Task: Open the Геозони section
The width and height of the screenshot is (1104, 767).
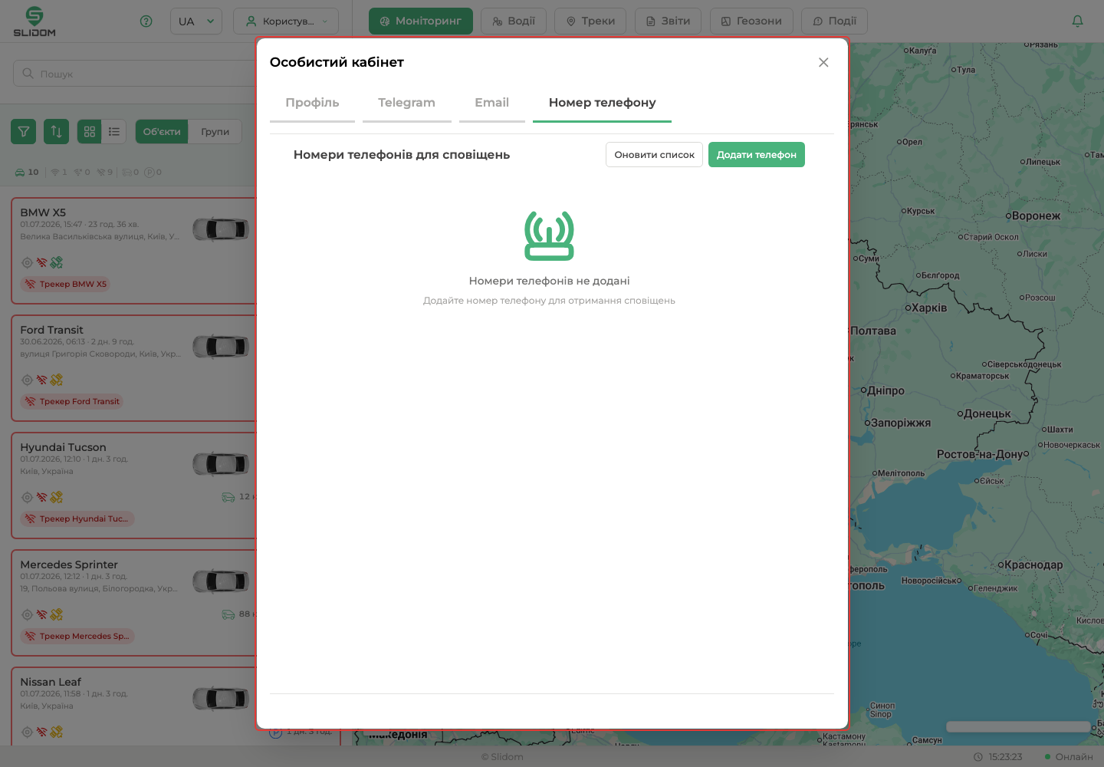Action: tap(751, 21)
